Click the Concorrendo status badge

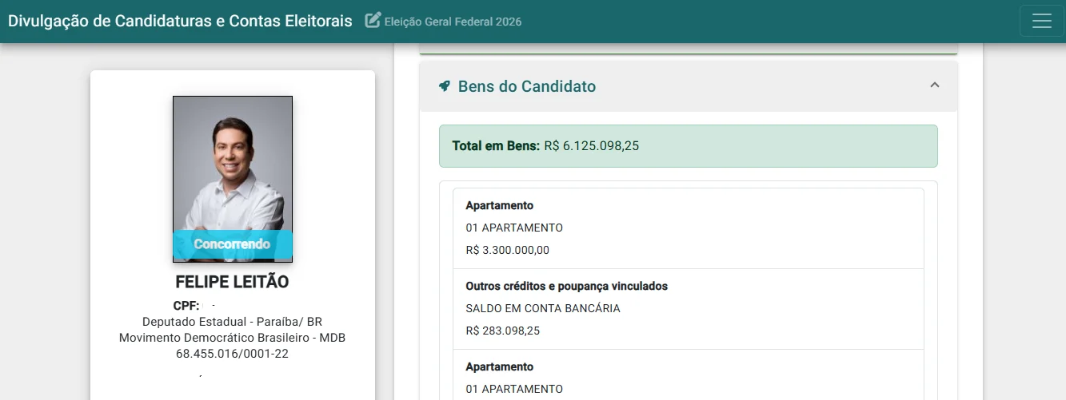pyautogui.click(x=233, y=244)
